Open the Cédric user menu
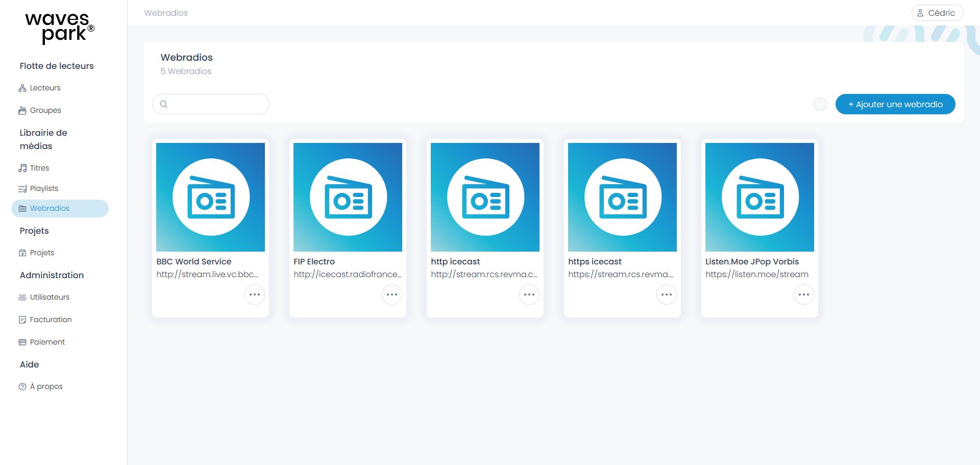This screenshot has width=980, height=465. 937,13
